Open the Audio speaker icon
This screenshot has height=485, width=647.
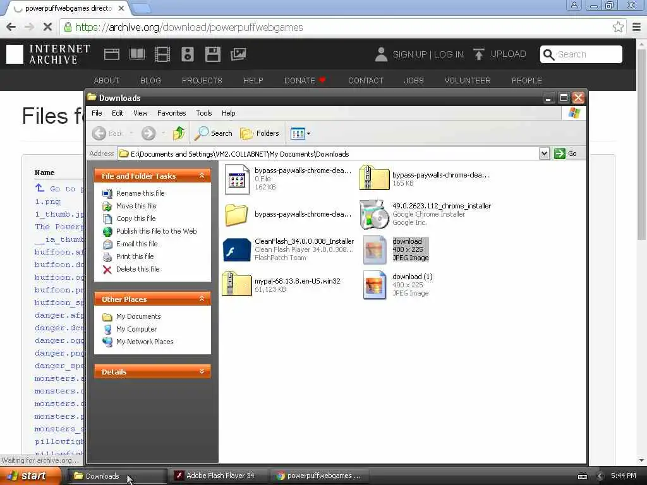coord(187,54)
